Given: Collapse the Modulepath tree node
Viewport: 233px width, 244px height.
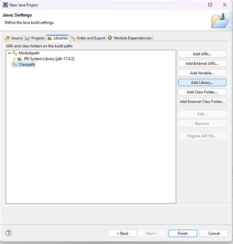Looking at the screenshot, I should coord(9,53).
